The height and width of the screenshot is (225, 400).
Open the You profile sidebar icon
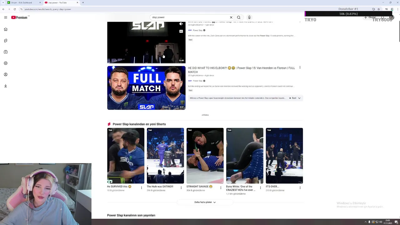coord(6,74)
